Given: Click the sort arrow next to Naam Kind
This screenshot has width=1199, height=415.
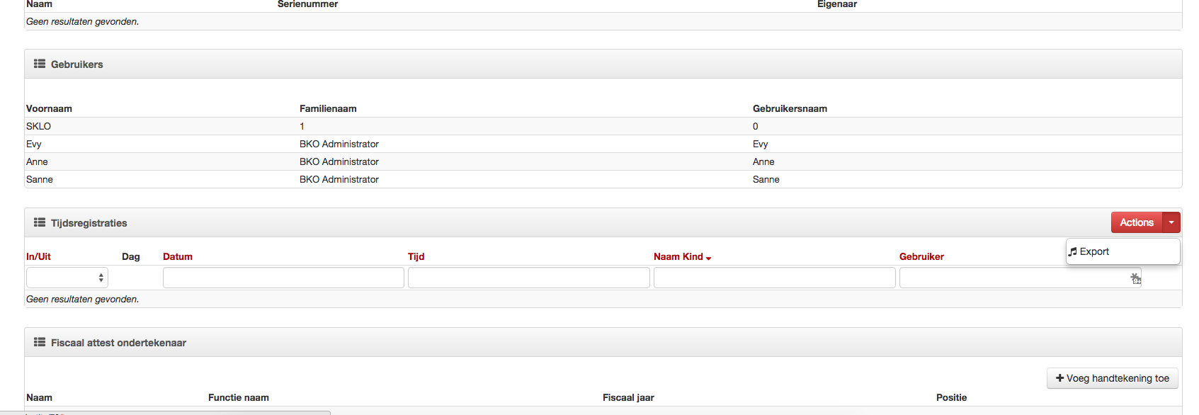Looking at the screenshot, I should click(709, 258).
